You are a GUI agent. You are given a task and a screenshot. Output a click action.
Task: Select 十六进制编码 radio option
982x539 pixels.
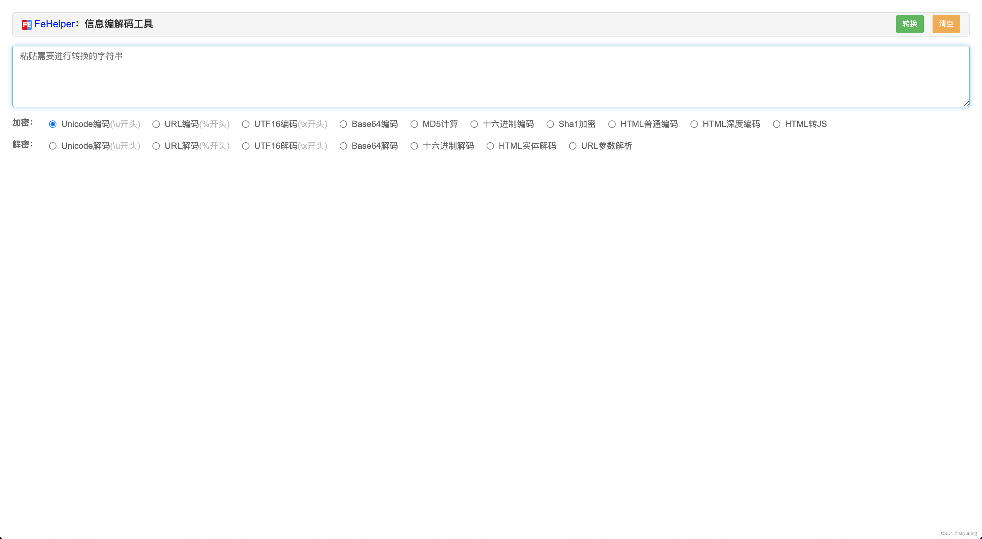point(474,125)
